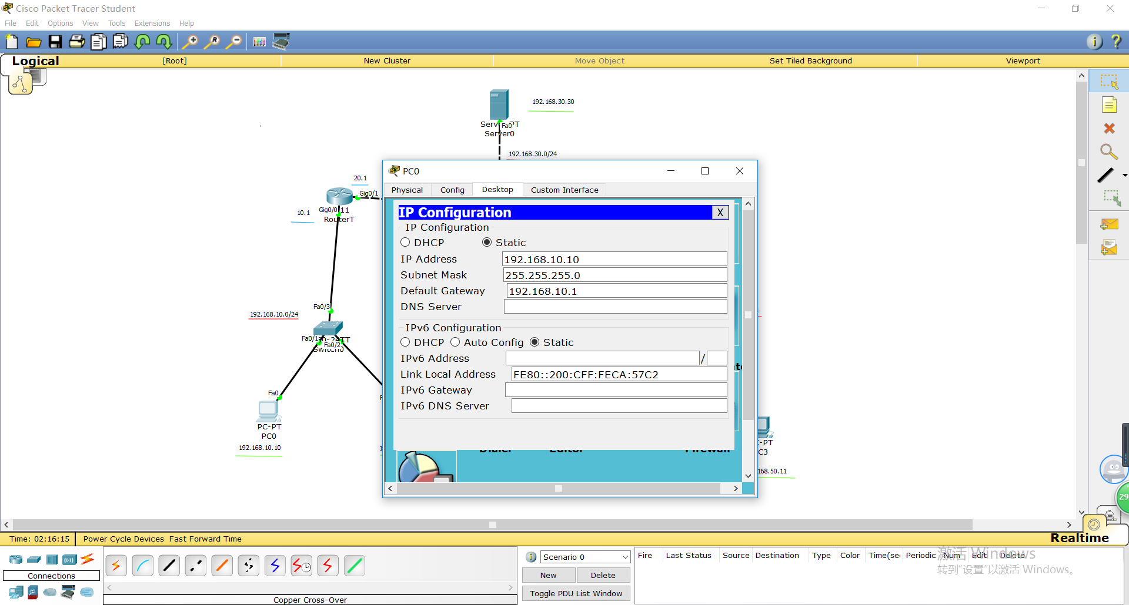Open the info icon in top toolbar
This screenshot has height=605, width=1129.
[1094, 42]
